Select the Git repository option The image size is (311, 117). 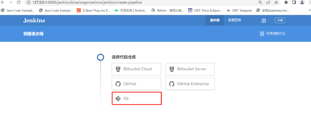click(x=136, y=98)
